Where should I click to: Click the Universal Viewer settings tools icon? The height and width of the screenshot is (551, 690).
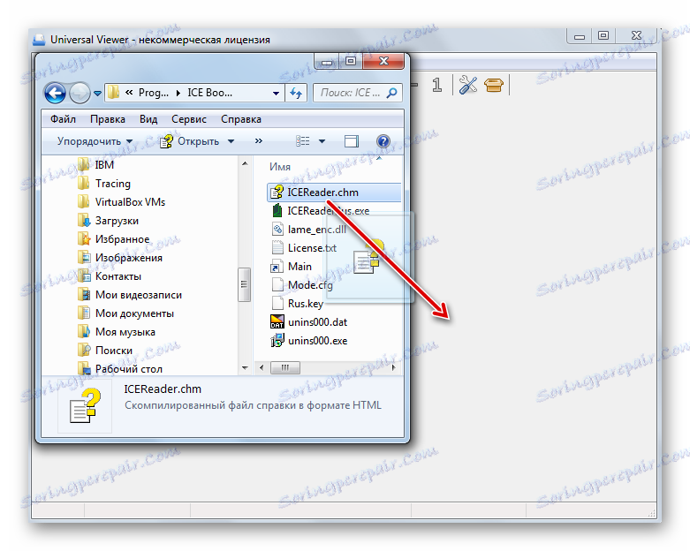(x=467, y=85)
